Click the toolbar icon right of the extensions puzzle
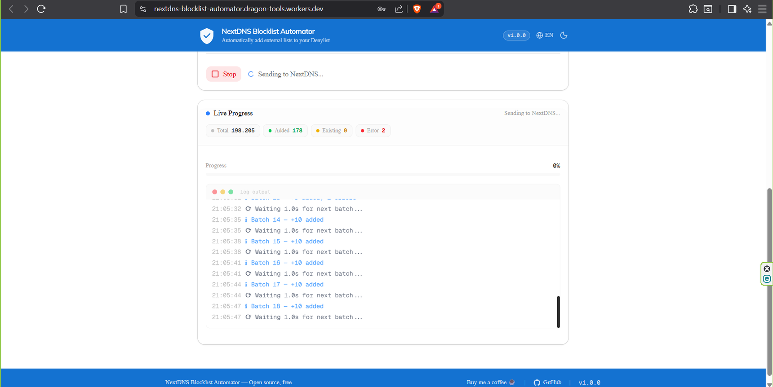This screenshot has height=387, width=773. (708, 9)
